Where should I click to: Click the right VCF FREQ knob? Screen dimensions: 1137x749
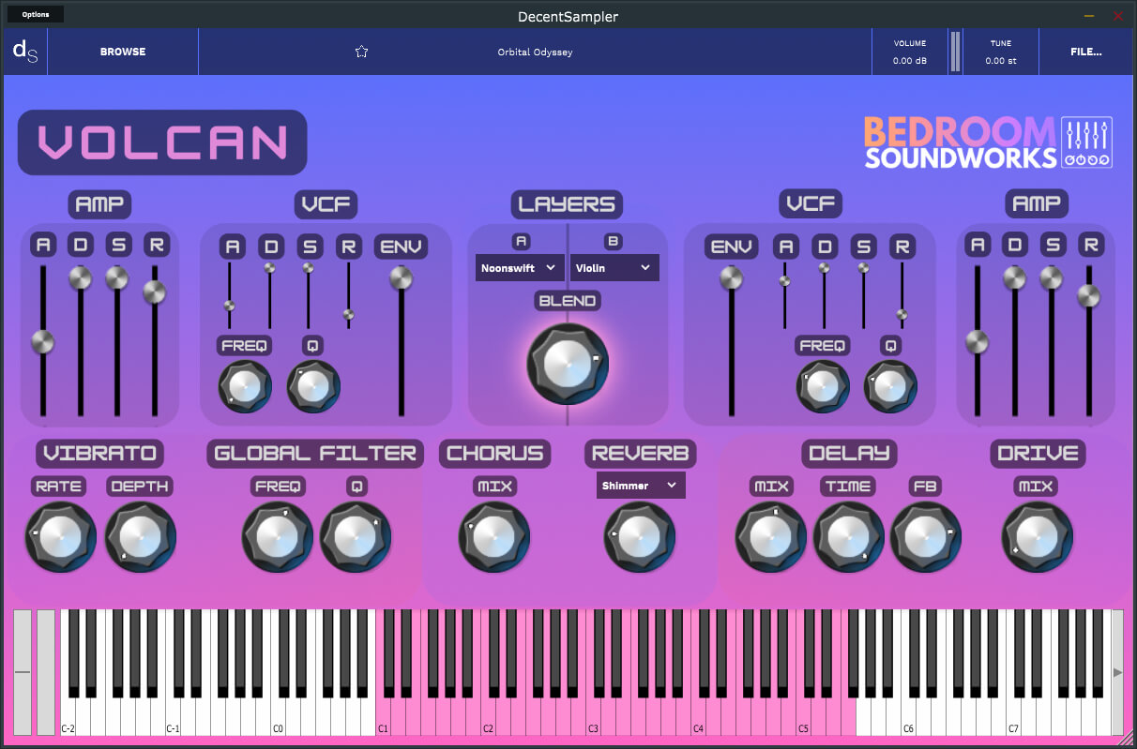click(823, 386)
